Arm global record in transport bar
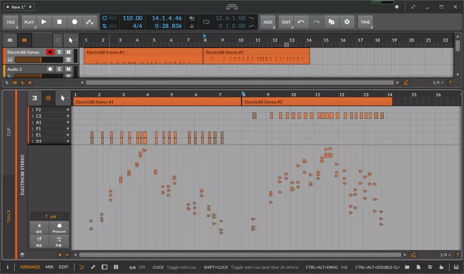This screenshot has height=274, width=464. pyautogui.click(x=75, y=22)
